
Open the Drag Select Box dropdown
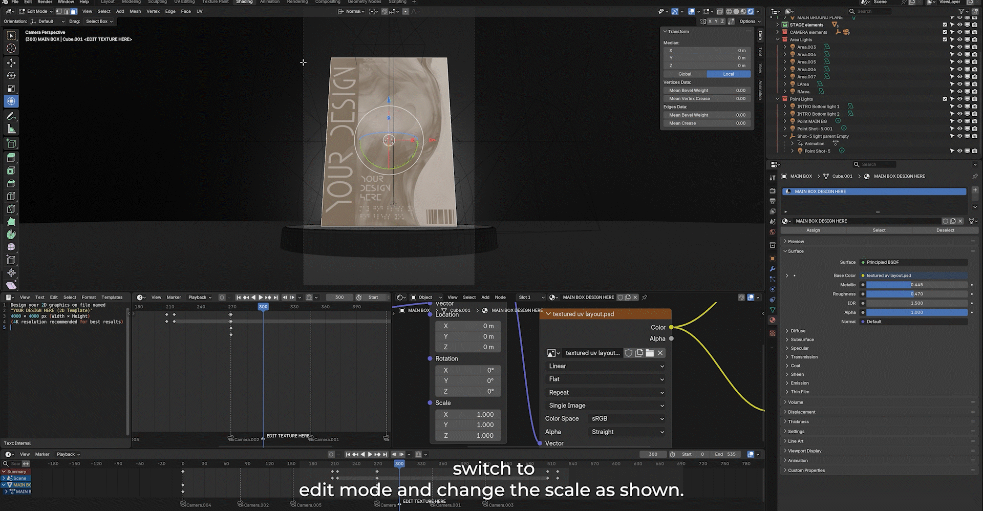99,22
